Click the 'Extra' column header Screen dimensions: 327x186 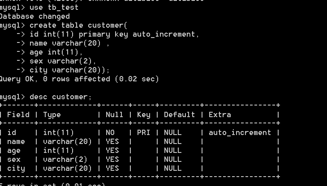click(220, 115)
